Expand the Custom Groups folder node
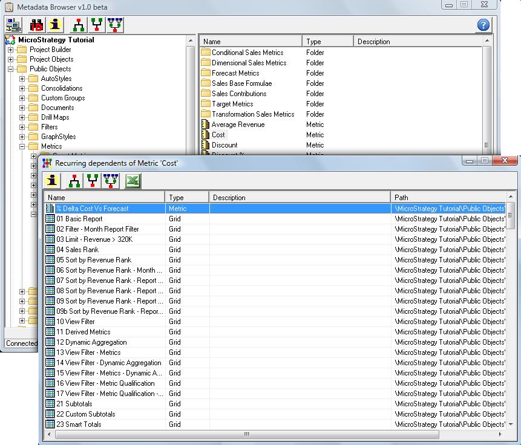521x445 pixels. [x=22, y=98]
